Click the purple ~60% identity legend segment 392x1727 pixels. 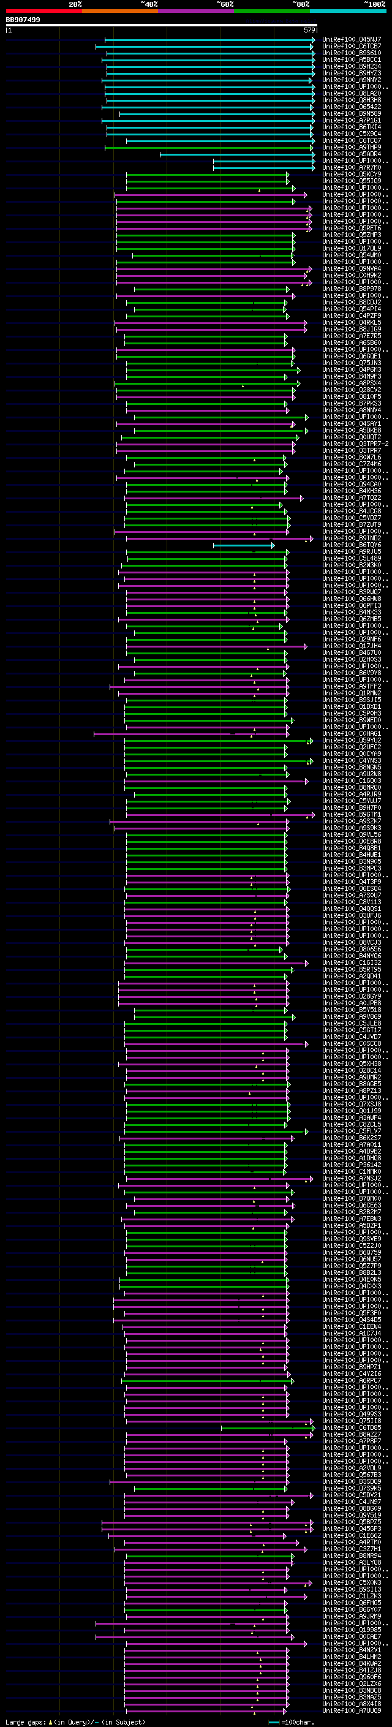coord(197,11)
